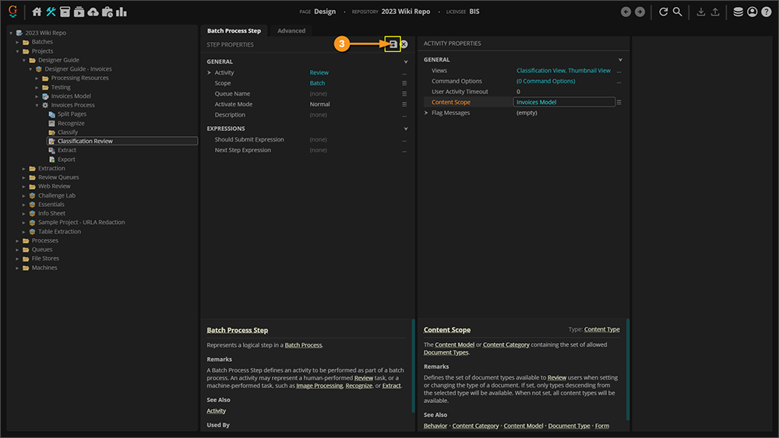Cancel changes with the X icon
This screenshot has width=779, height=438.
[404, 44]
